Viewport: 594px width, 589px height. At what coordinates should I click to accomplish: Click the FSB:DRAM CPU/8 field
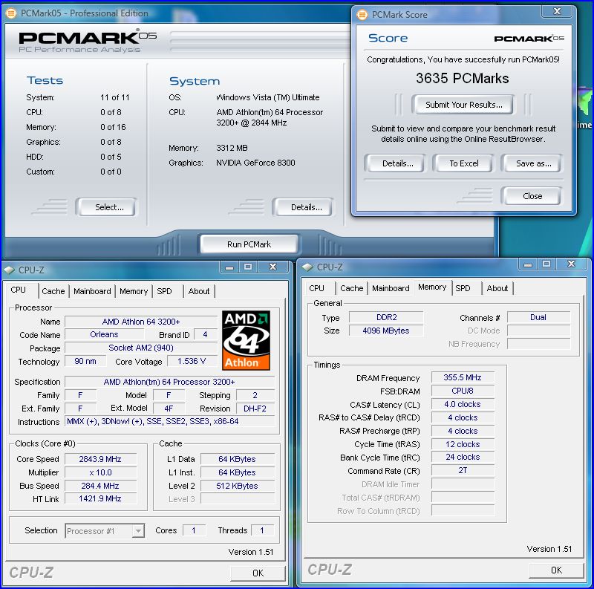(x=463, y=391)
